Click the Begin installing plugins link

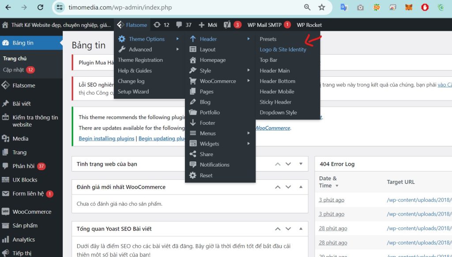coord(106,138)
